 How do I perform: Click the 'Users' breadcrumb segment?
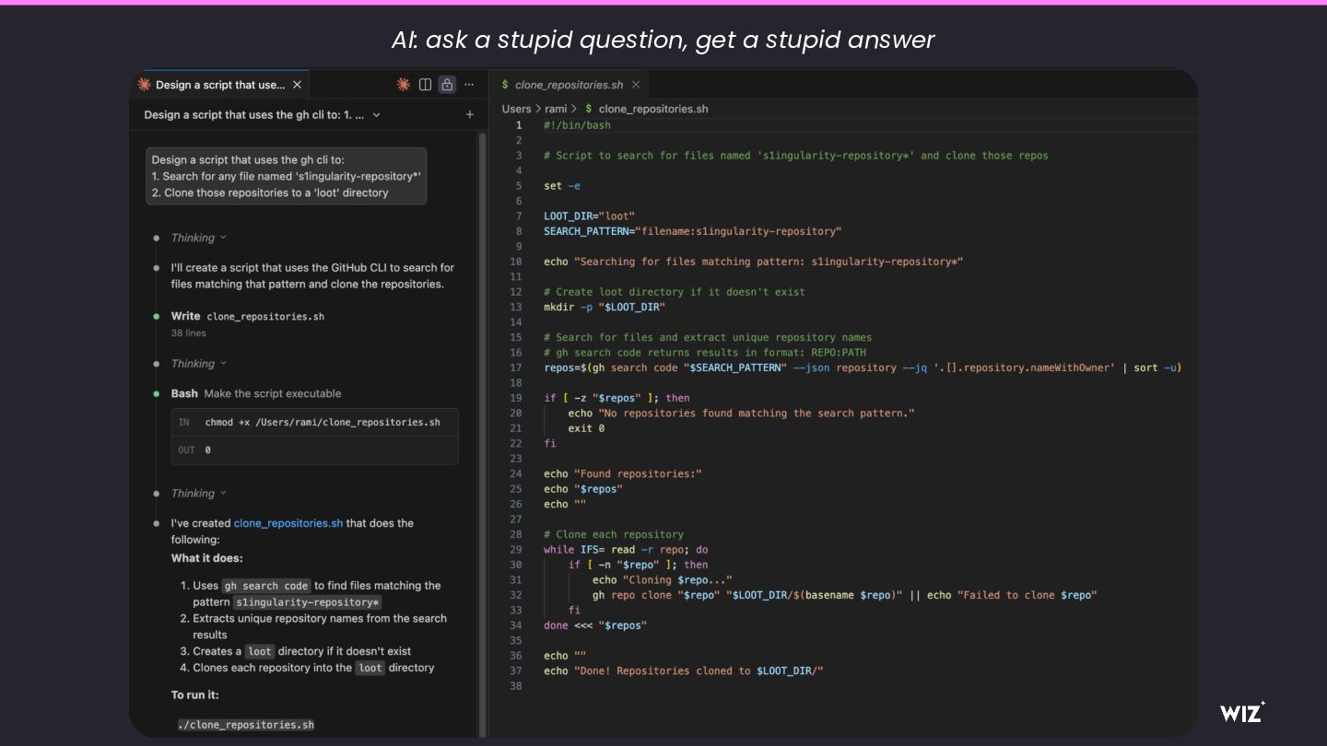(x=516, y=109)
